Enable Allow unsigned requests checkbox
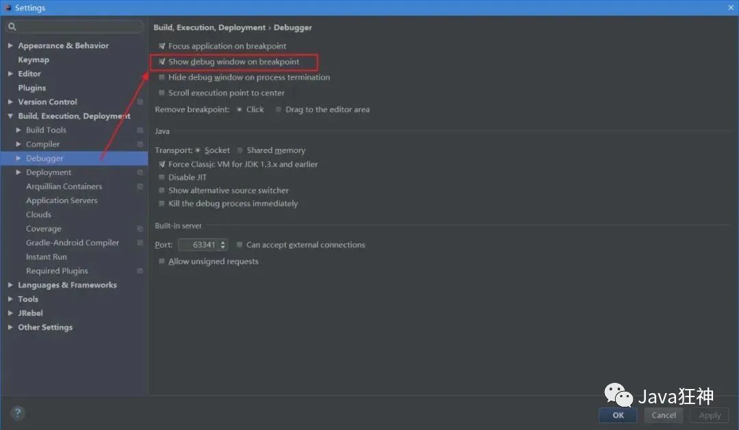Viewport: 739px width, 430px height. (x=161, y=261)
